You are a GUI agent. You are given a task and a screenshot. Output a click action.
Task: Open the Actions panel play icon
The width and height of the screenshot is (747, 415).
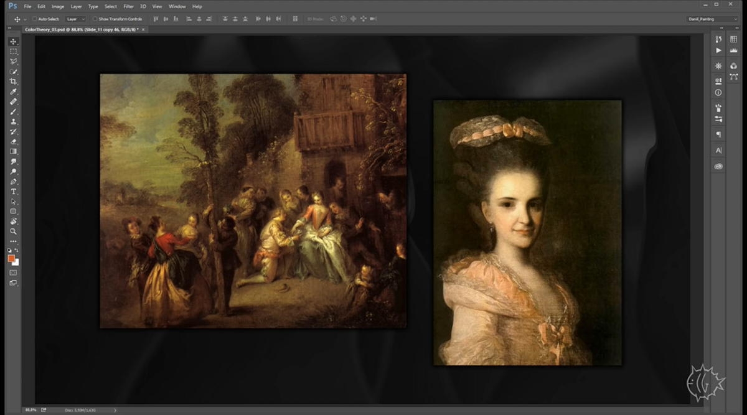[718, 50]
